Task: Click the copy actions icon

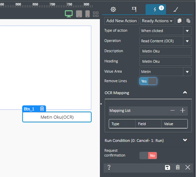Action: pos(179,21)
